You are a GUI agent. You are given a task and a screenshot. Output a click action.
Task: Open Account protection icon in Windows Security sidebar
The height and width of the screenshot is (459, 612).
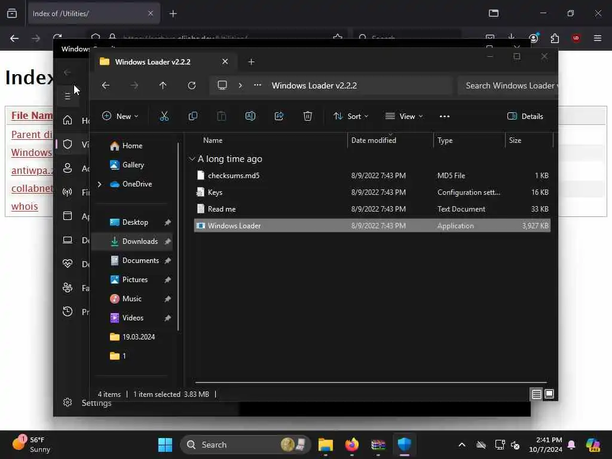pos(68,168)
